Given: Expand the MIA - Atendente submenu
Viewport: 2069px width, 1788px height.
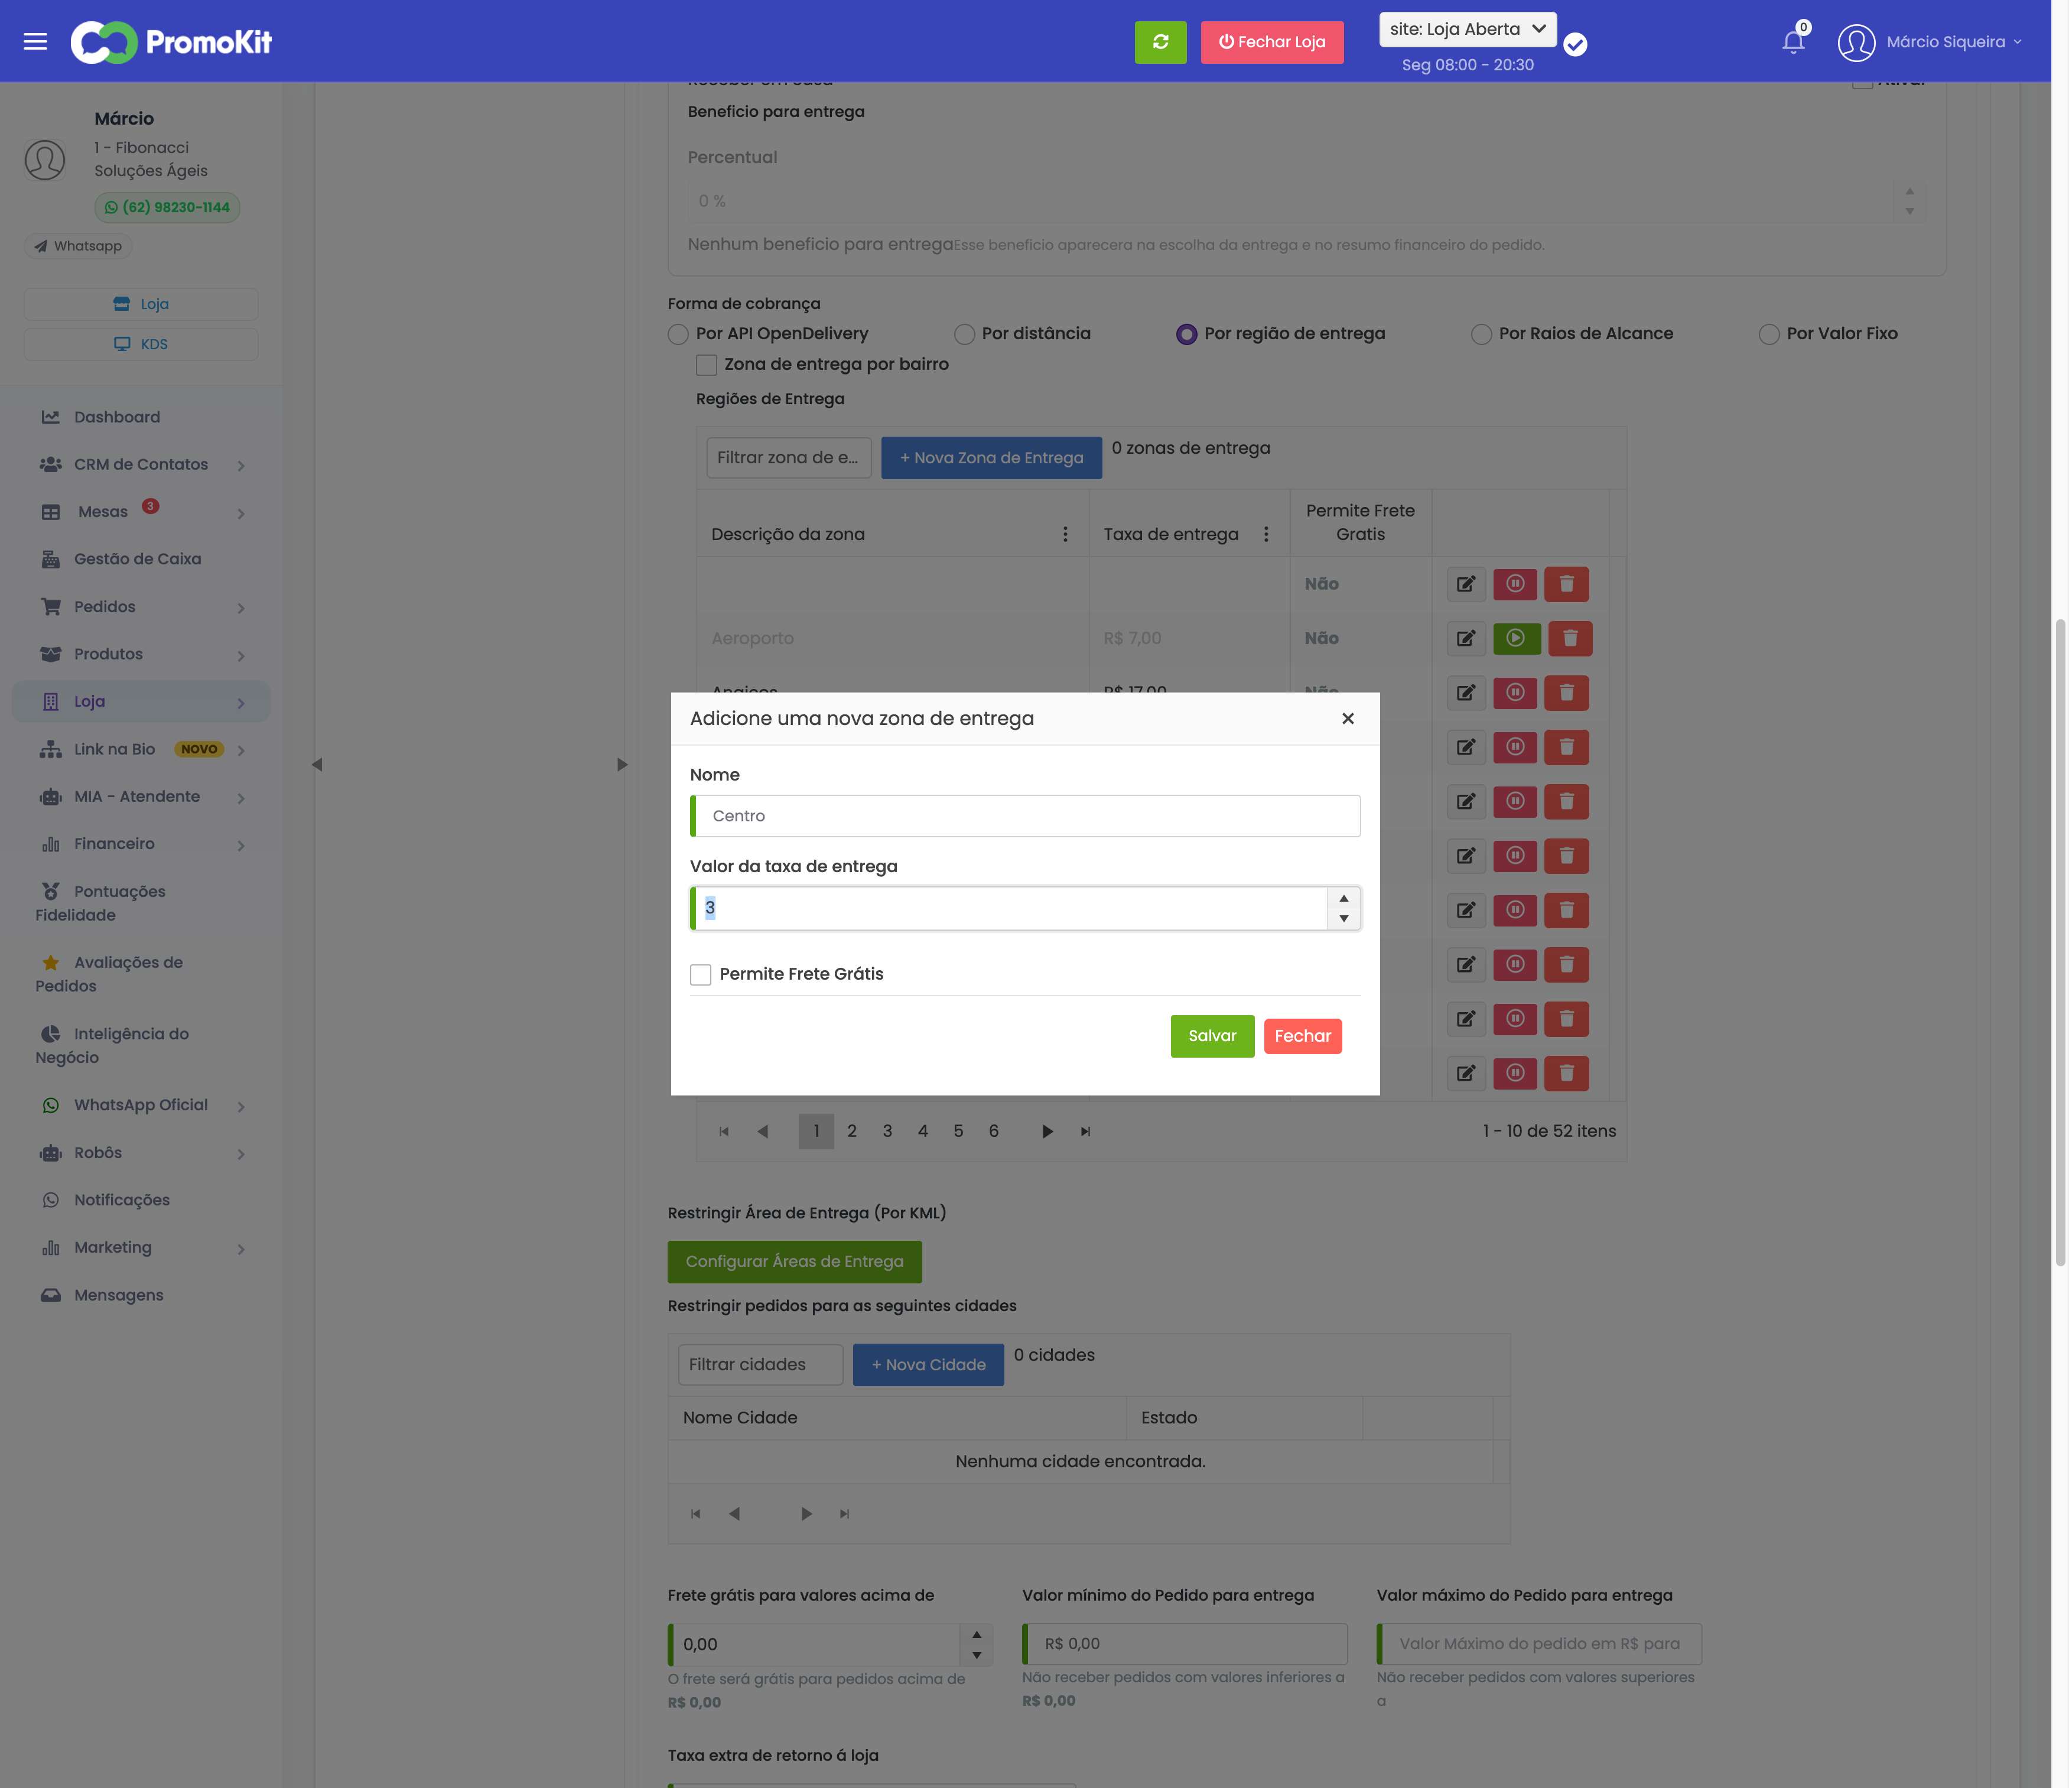Looking at the screenshot, I should (240, 798).
